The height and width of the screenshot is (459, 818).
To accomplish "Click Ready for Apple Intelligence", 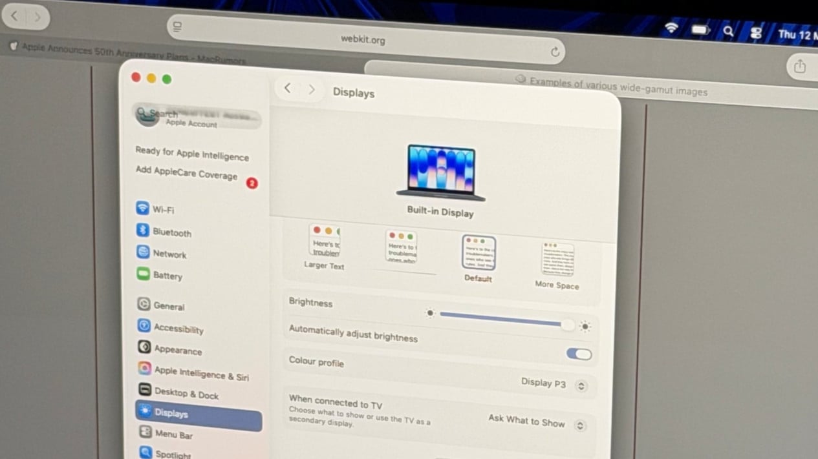I will (191, 154).
